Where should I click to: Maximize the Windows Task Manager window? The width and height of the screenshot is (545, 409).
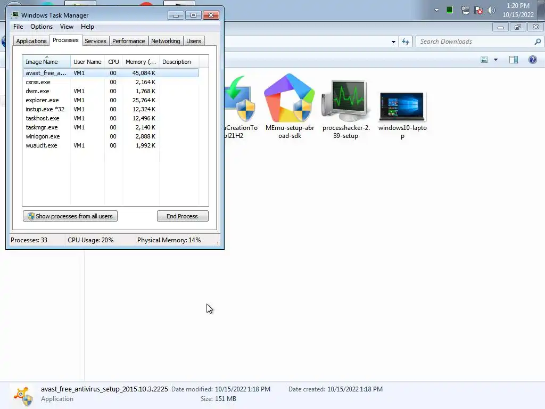coord(193,15)
